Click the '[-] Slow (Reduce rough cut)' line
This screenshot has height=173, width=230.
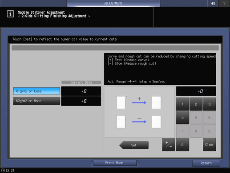click(132, 64)
